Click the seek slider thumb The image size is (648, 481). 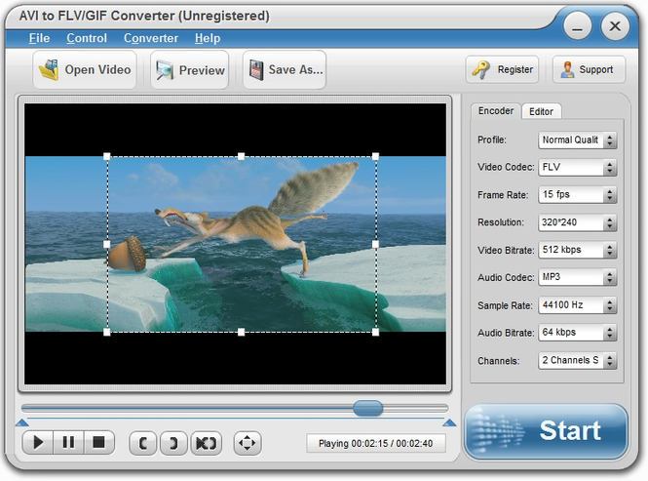[x=367, y=408]
